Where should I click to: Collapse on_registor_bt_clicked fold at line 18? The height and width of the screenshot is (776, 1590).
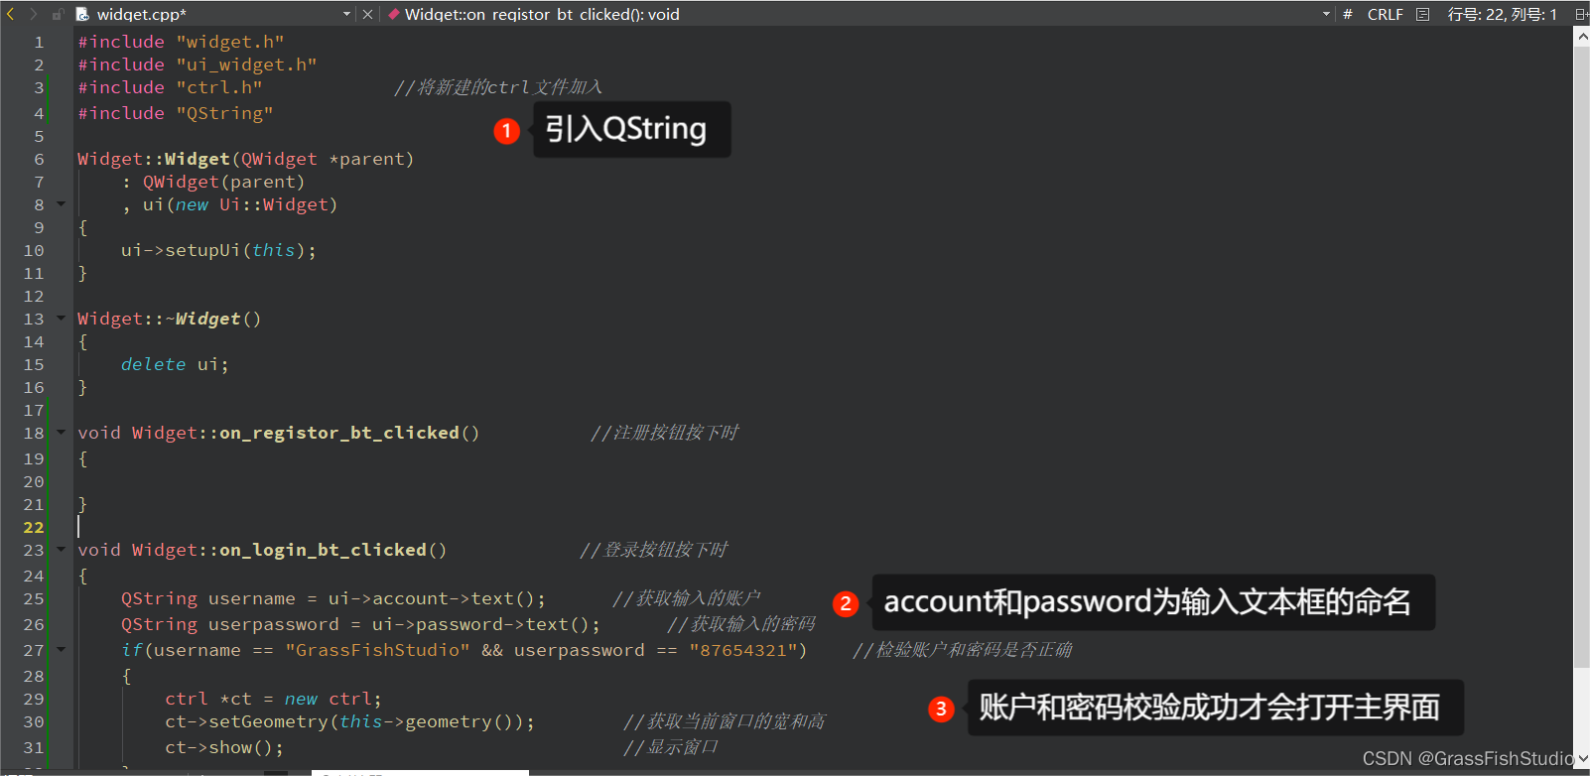click(61, 433)
